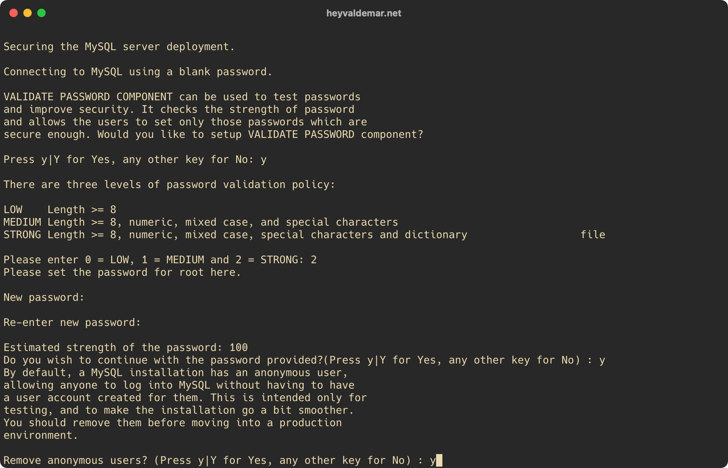Click the red close button
Image resolution: width=728 pixels, height=468 pixels.
pos(13,13)
